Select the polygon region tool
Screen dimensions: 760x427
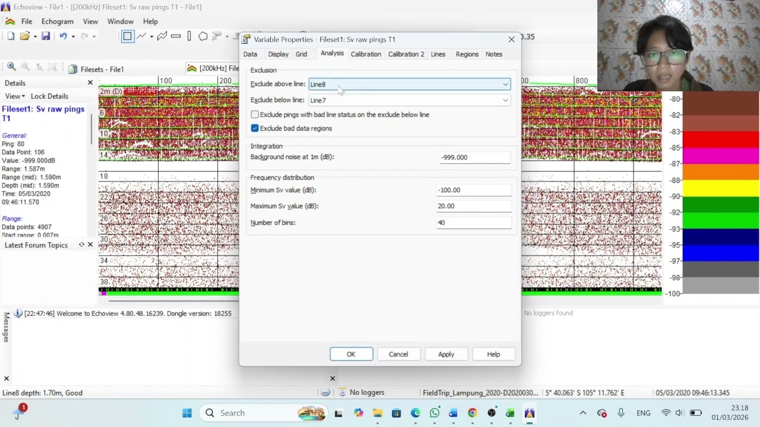click(x=203, y=36)
